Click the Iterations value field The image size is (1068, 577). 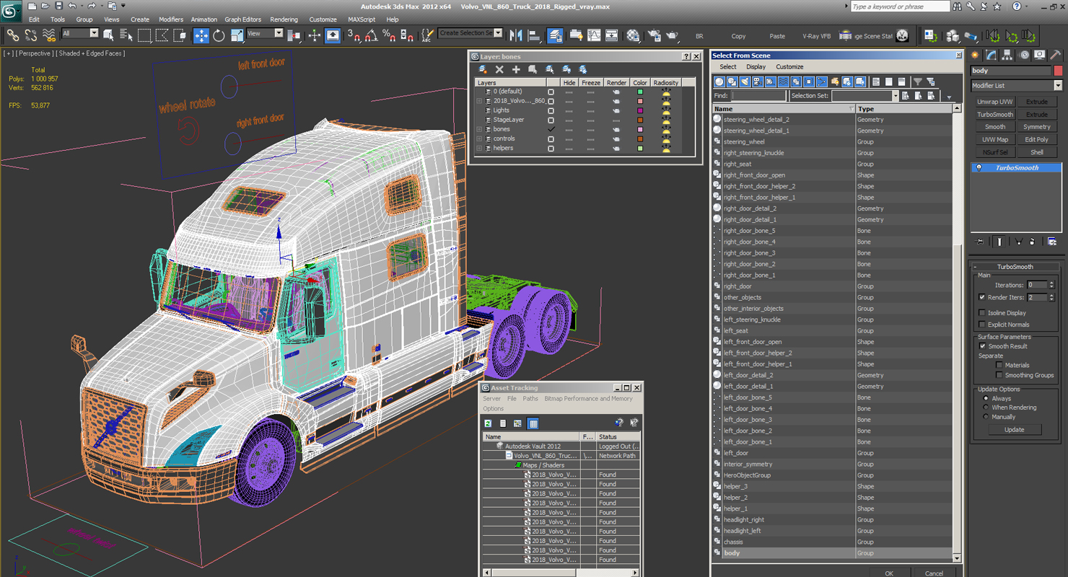(1036, 285)
